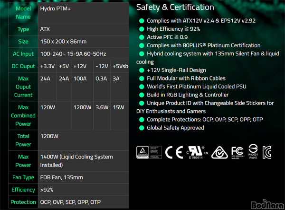Click the CE certification mark
285x210 pixels.
[x=174, y=153]
